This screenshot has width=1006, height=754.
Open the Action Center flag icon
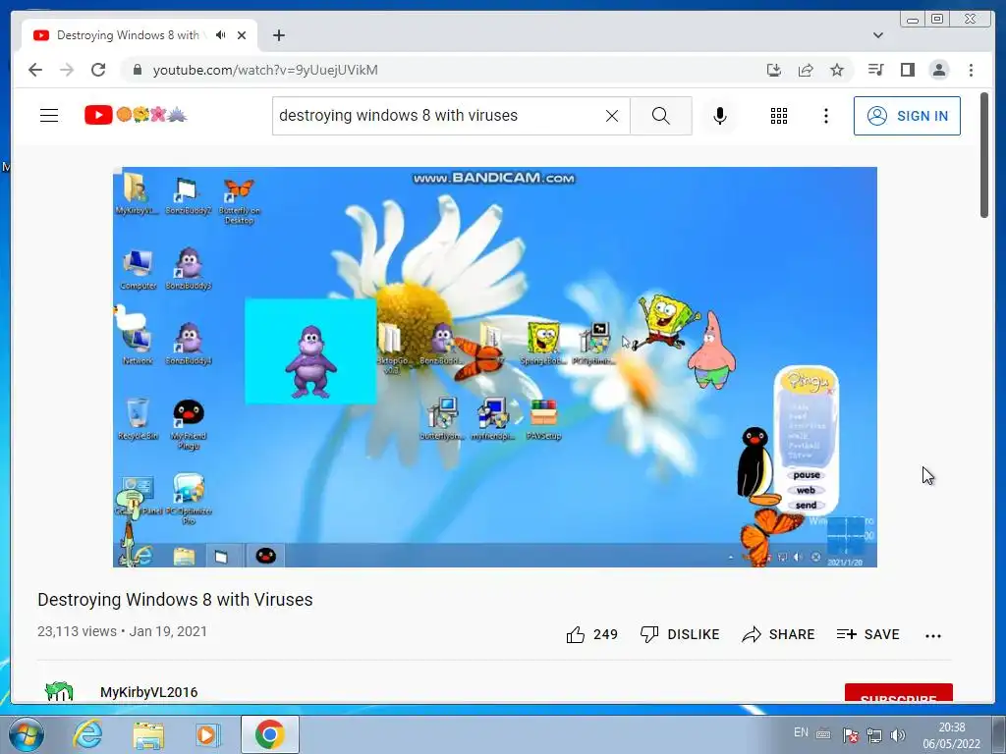pos(851,735)
